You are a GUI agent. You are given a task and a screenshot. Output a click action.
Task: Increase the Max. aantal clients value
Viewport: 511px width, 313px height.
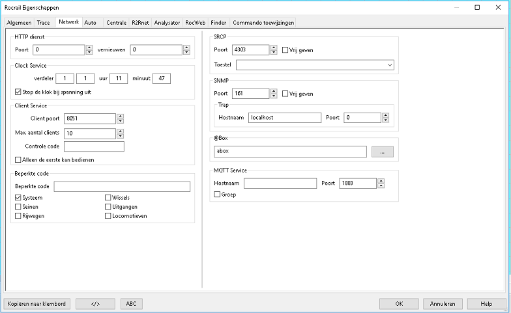pyautogui.click(x=120, y=130)
